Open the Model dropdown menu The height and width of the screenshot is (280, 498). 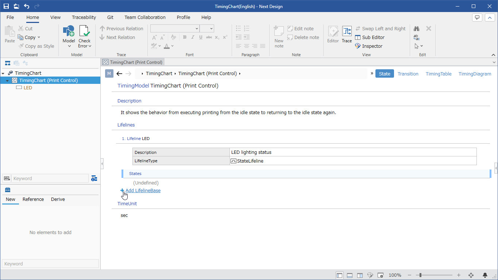click(x=69, y=36)
